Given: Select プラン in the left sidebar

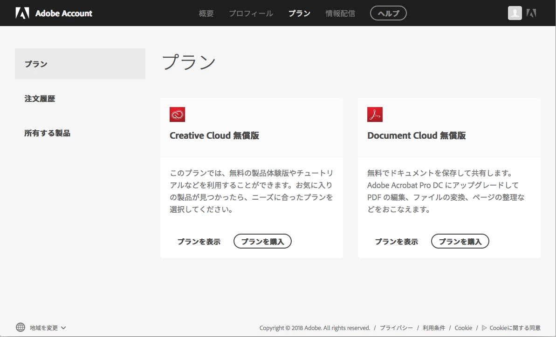Looking at the screenshot, I should click(x=80, y=64).
